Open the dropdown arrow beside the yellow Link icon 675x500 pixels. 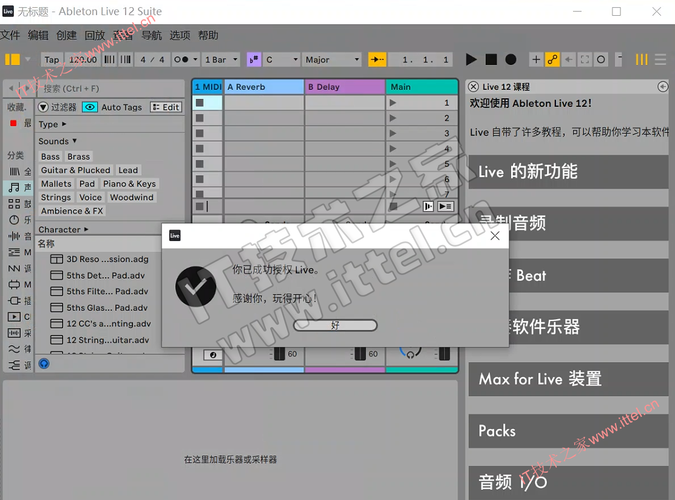[x=27, y=59]
